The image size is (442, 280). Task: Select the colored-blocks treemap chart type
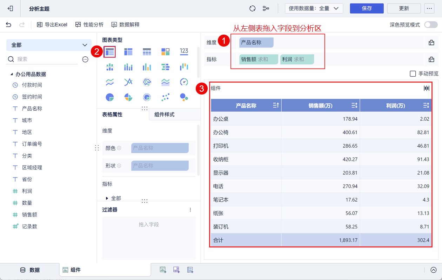coord(166,52)
